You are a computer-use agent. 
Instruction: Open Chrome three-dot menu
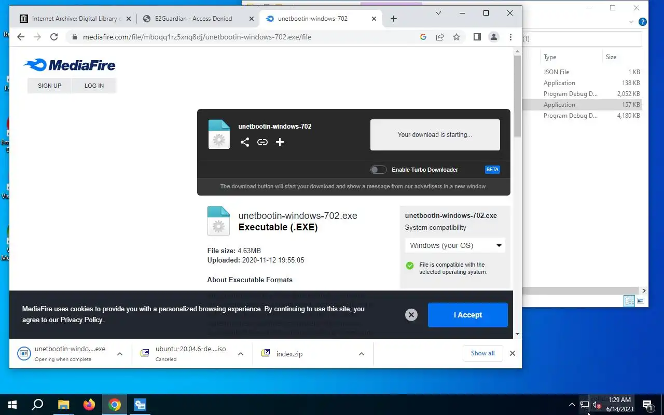coord(511,37)
